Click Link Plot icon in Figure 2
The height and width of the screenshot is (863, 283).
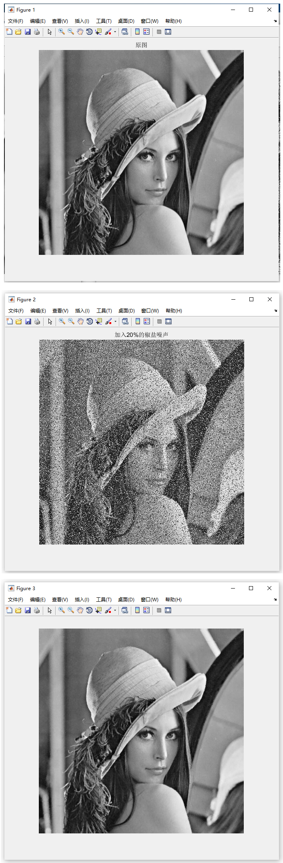(125, 321)
